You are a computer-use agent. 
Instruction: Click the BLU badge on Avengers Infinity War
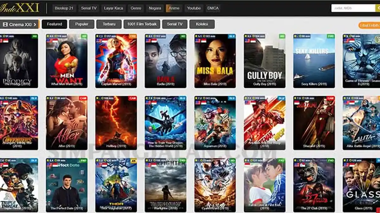tap(35, 98)
